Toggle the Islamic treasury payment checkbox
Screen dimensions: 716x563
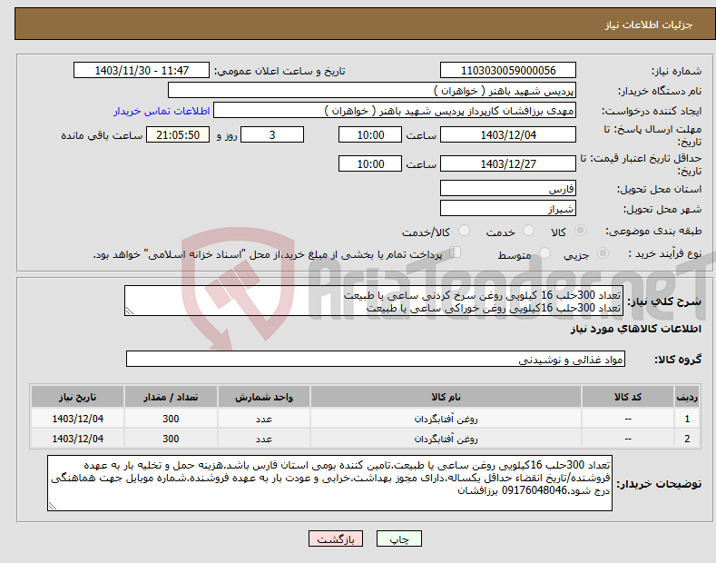click(x=456, y=252)
